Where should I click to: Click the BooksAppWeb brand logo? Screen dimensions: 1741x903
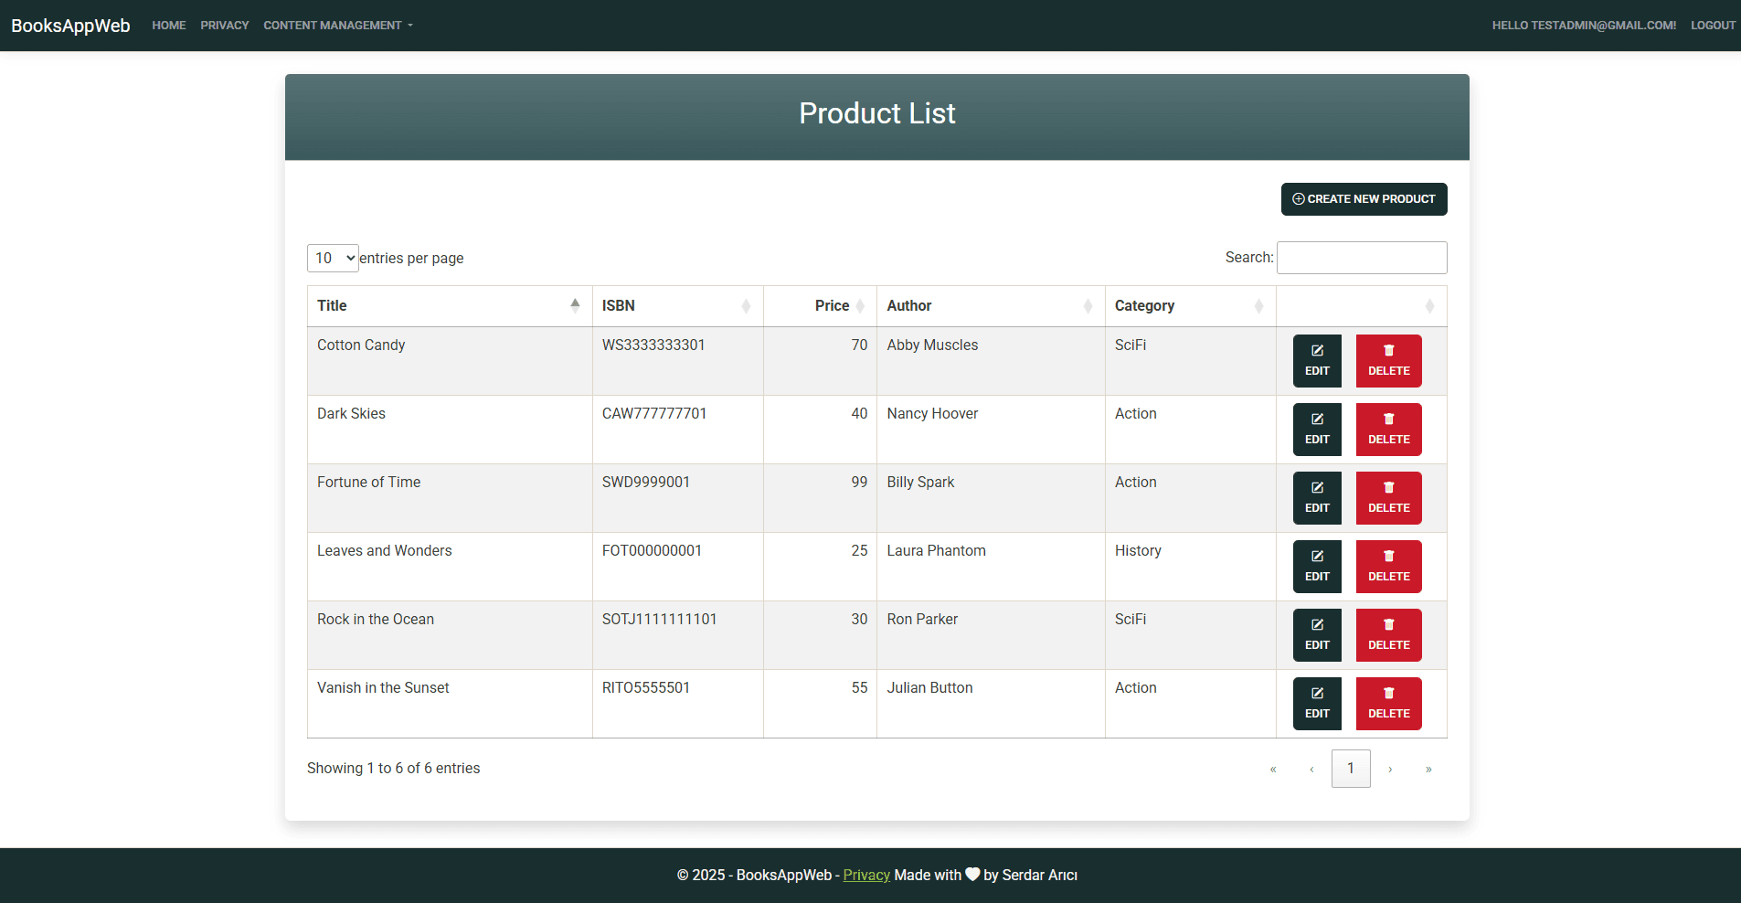click(70, 26)
